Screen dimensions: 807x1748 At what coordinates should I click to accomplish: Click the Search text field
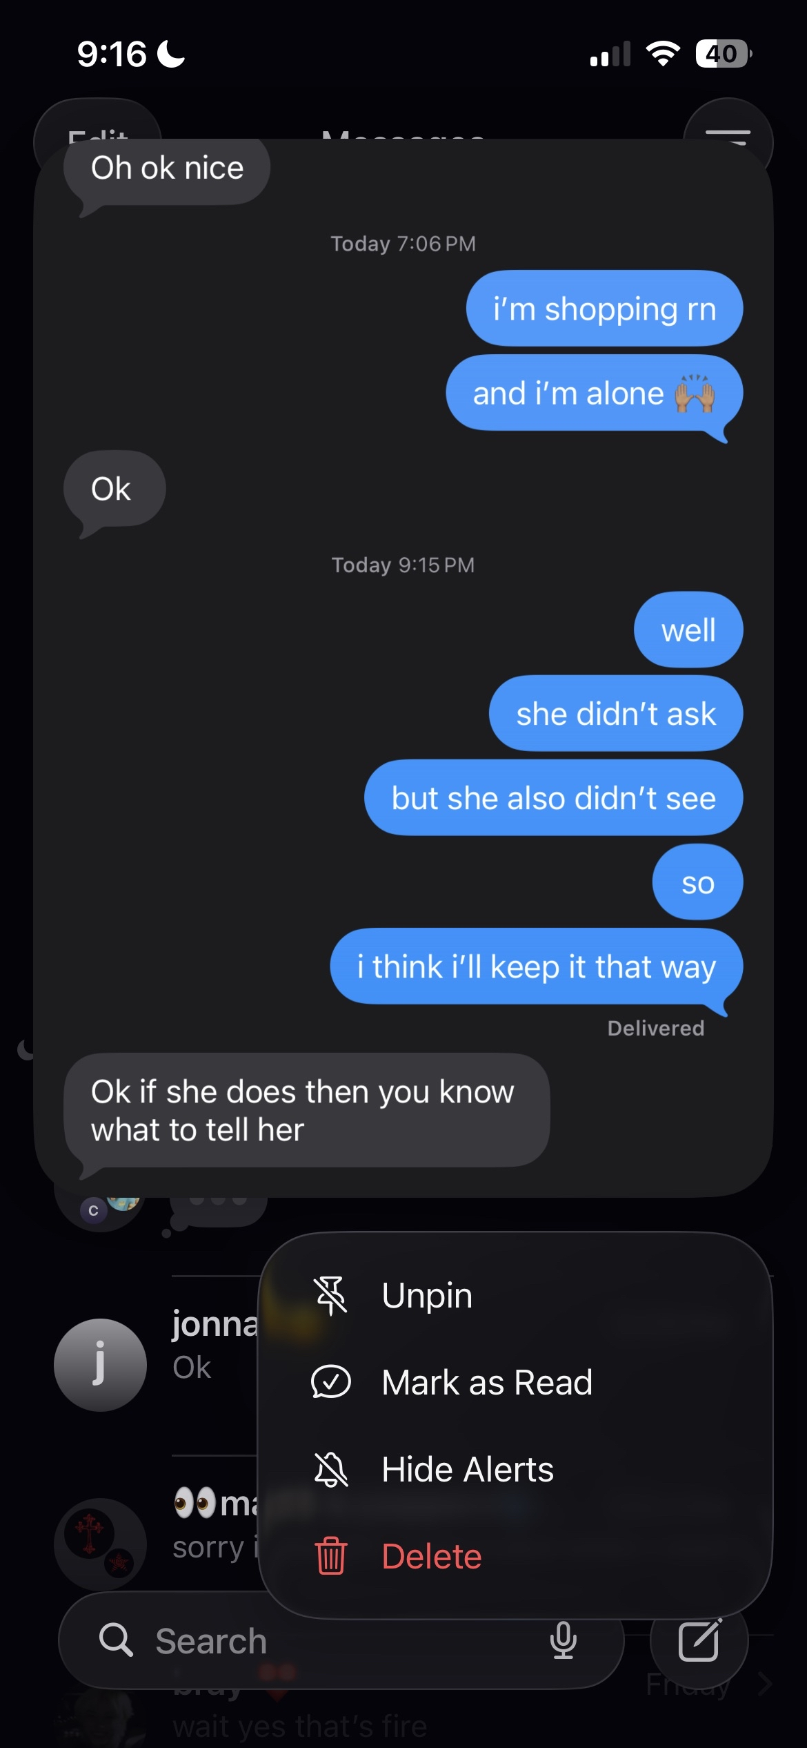coord(341,1640)
